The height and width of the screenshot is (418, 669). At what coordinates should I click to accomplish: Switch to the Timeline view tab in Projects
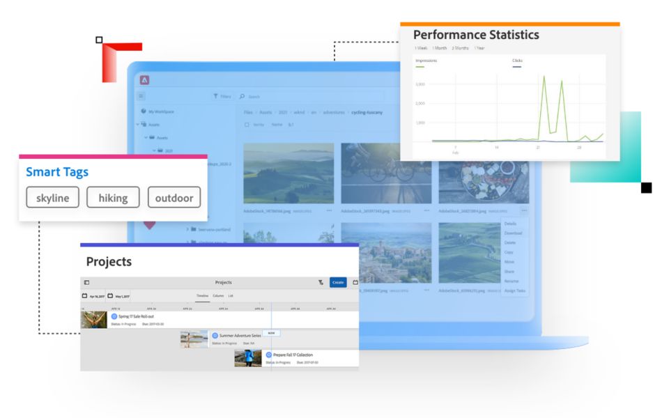click(203, 295)
